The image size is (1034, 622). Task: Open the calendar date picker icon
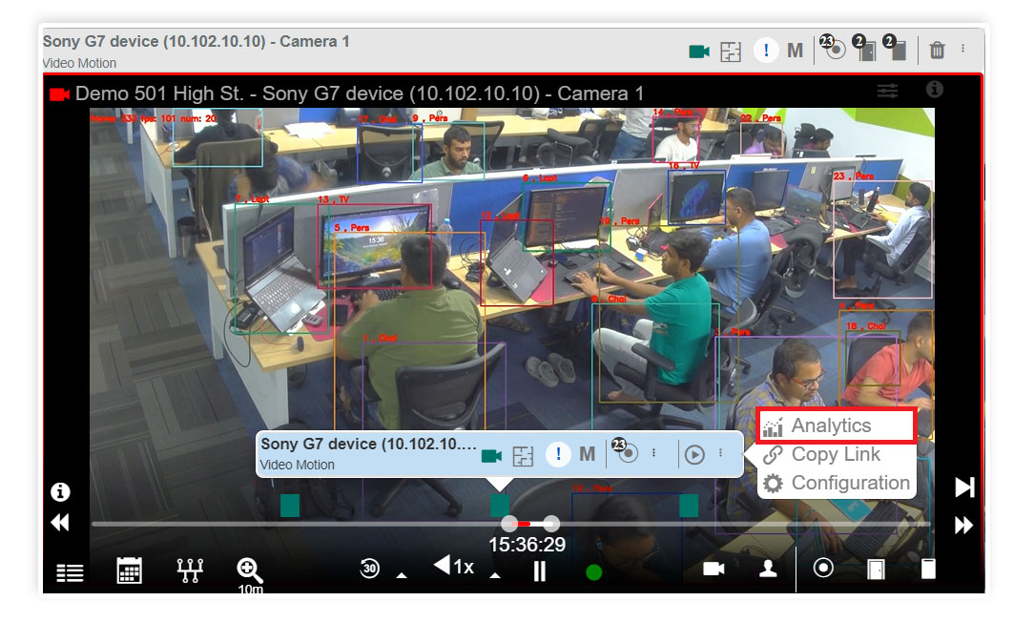coord(129,570)
